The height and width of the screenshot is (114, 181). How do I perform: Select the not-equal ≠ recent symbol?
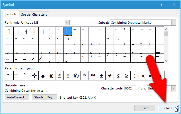[x=109, y=76]
